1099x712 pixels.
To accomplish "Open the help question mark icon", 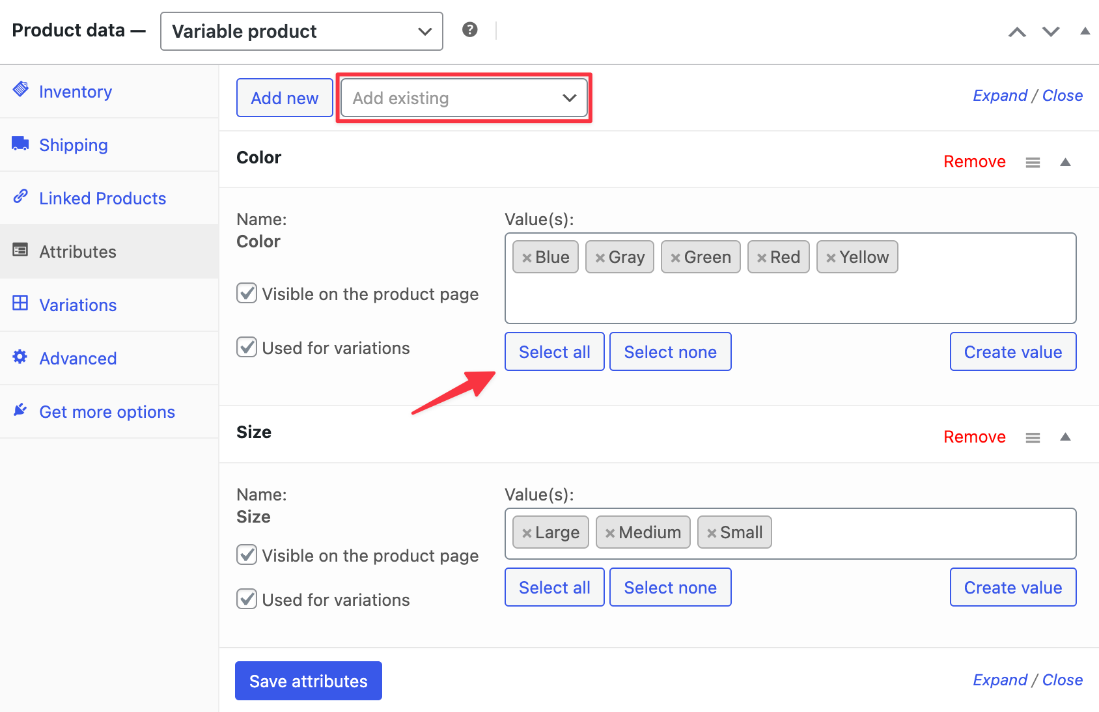I will coord(470,29).
